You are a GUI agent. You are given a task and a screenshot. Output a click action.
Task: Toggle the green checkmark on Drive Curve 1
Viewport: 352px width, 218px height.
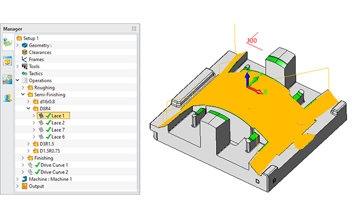[x=38, y=165]
